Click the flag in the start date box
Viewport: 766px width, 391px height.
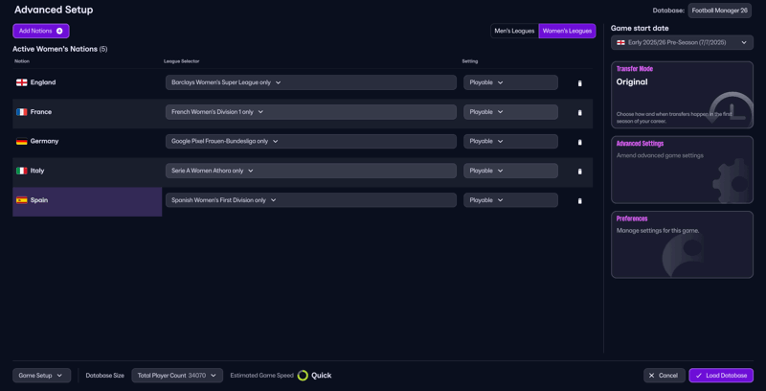click(x=620, y=42)
